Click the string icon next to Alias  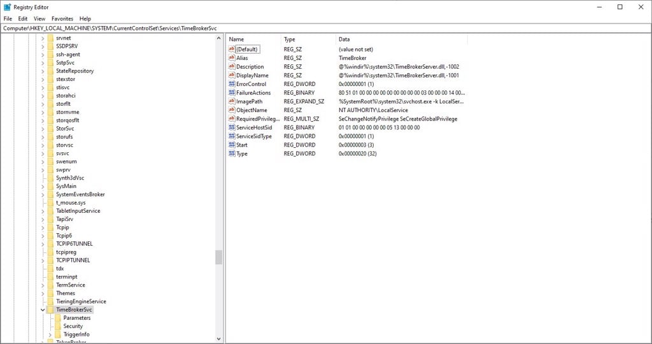tap(232, 58)
